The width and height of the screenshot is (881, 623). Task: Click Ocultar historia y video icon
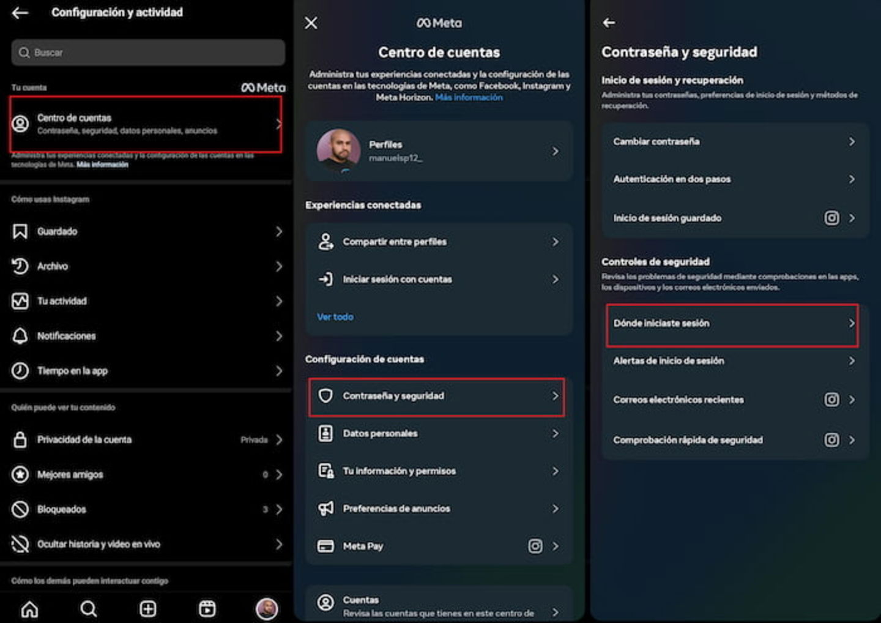coord(20,544)
